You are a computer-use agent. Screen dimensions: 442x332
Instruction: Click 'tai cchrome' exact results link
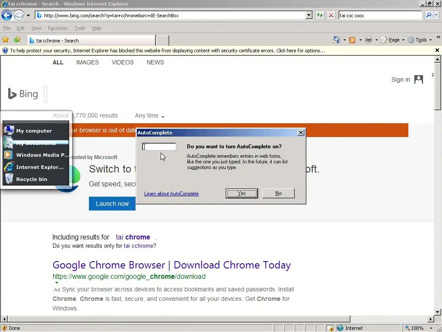(x=139, y=246)
